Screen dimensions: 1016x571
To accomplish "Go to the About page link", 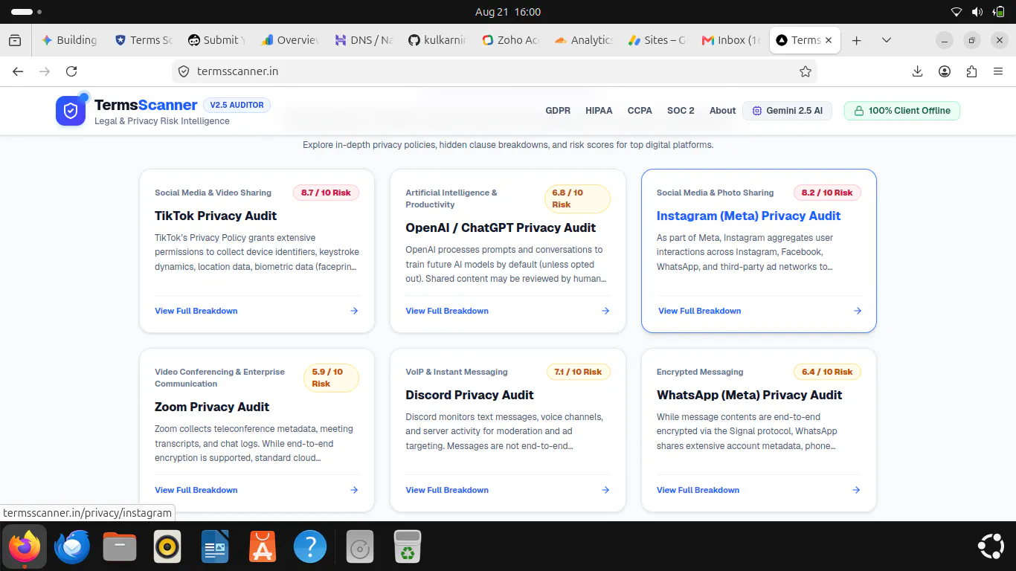I will point(722,111).
